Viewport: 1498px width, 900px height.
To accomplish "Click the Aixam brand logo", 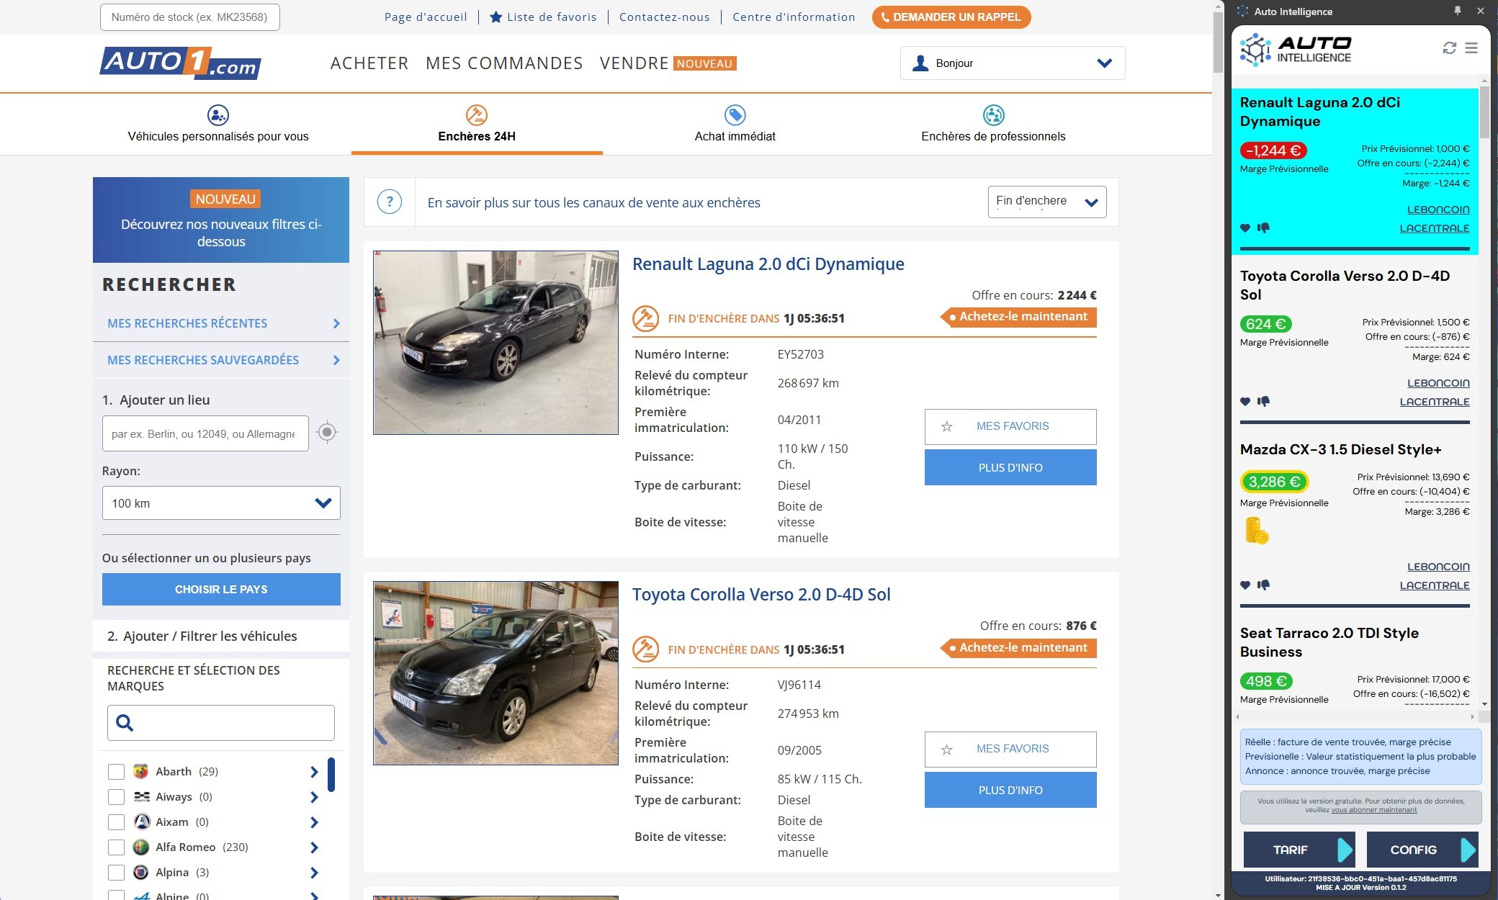I will pyautogui.click(x=142, y=822).
